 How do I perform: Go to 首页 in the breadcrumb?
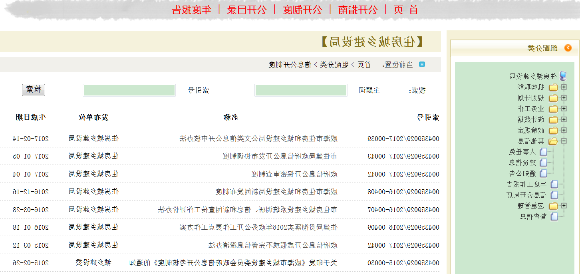pos(364,65)
